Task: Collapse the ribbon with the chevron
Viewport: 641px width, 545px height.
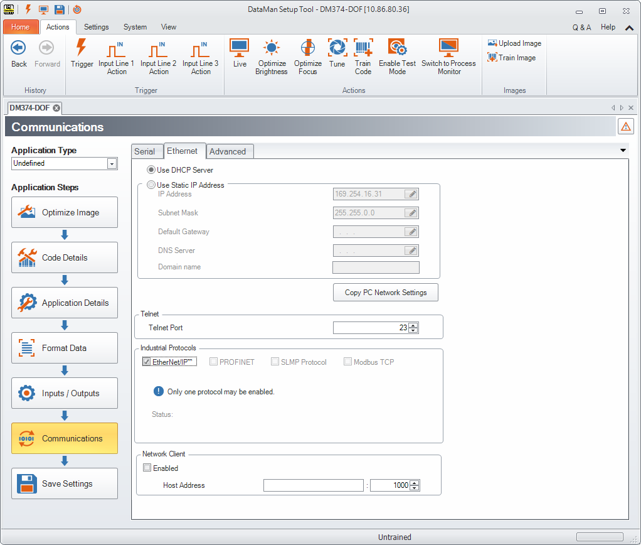Action: 629,28
